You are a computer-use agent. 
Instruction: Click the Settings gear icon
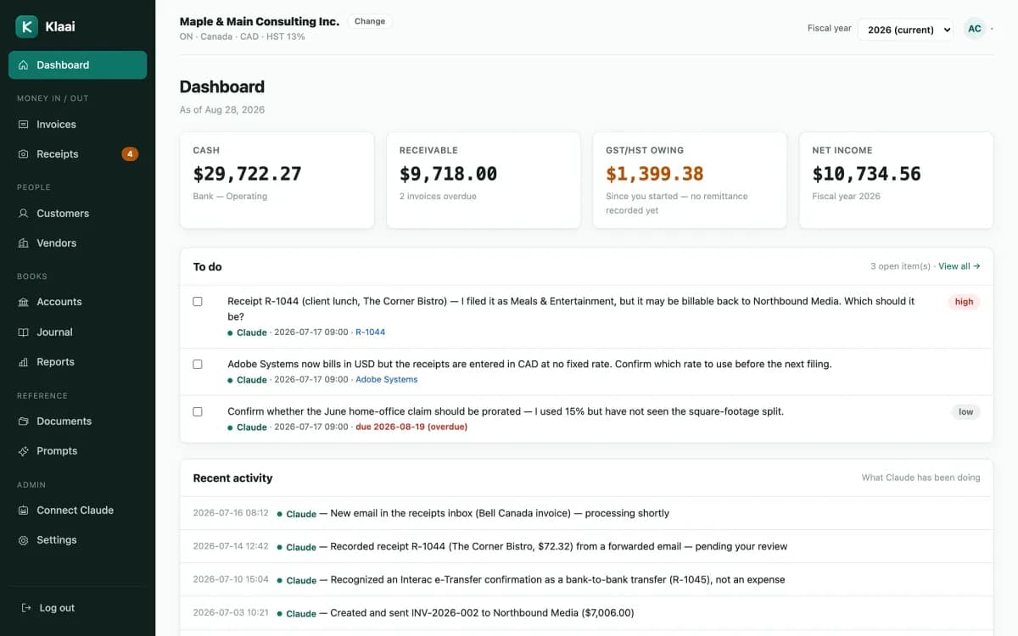pyautogui.click(x=24, y=540)
